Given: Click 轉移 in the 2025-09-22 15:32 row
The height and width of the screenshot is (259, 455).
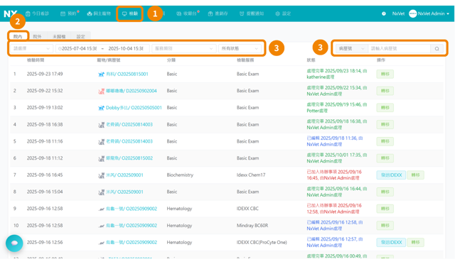Looking at the screenshot, I should point(385,91).
